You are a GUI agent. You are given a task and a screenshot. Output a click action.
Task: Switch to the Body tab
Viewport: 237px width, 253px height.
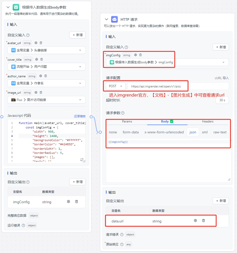[x=167, y=121]
